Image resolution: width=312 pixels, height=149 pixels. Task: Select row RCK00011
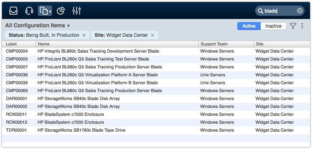156,114
